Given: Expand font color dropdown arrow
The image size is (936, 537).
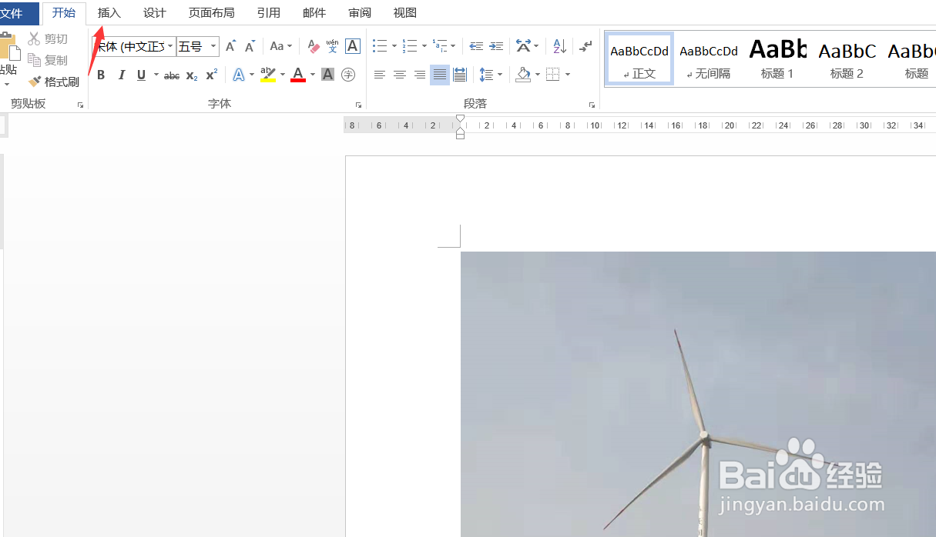Looking at the screenshot, I should click(313, 75).
